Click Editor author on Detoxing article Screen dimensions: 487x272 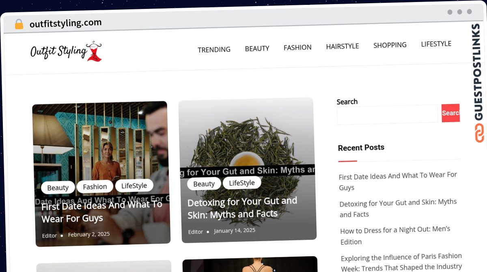tap(196, 232)
